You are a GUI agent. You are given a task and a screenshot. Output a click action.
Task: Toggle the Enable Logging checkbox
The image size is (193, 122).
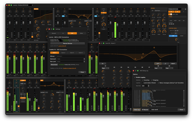click(x=135, y=77)
